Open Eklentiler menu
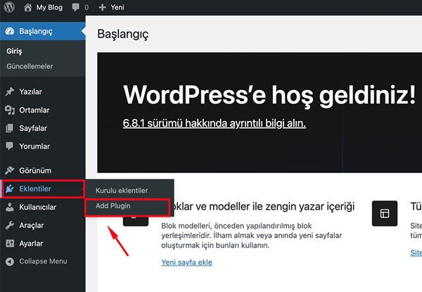The height and width of the screenshot is (292, 422). pyautogui.click(x=43, y=189)
